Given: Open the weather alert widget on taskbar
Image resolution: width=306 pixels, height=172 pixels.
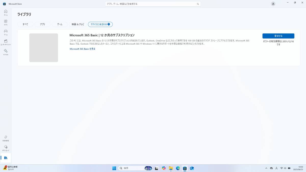Looking at the screenshot, I should point(10,168).
